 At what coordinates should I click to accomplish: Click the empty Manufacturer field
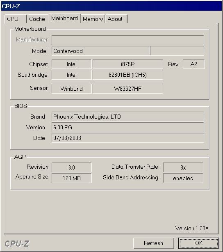[x=128, y=40]
